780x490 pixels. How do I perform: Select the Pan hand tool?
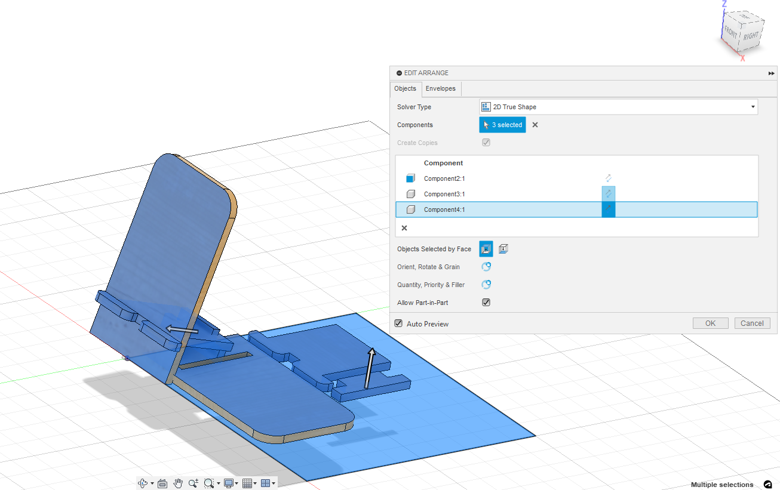178,483
